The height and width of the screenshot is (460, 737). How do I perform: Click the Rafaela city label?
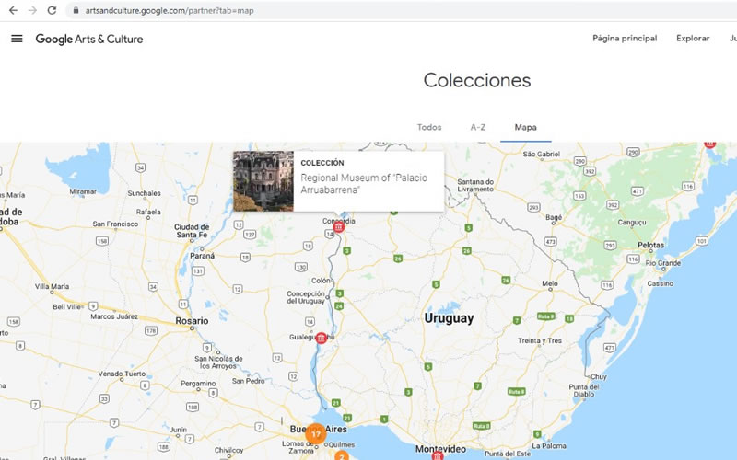[x=148, y=212]
